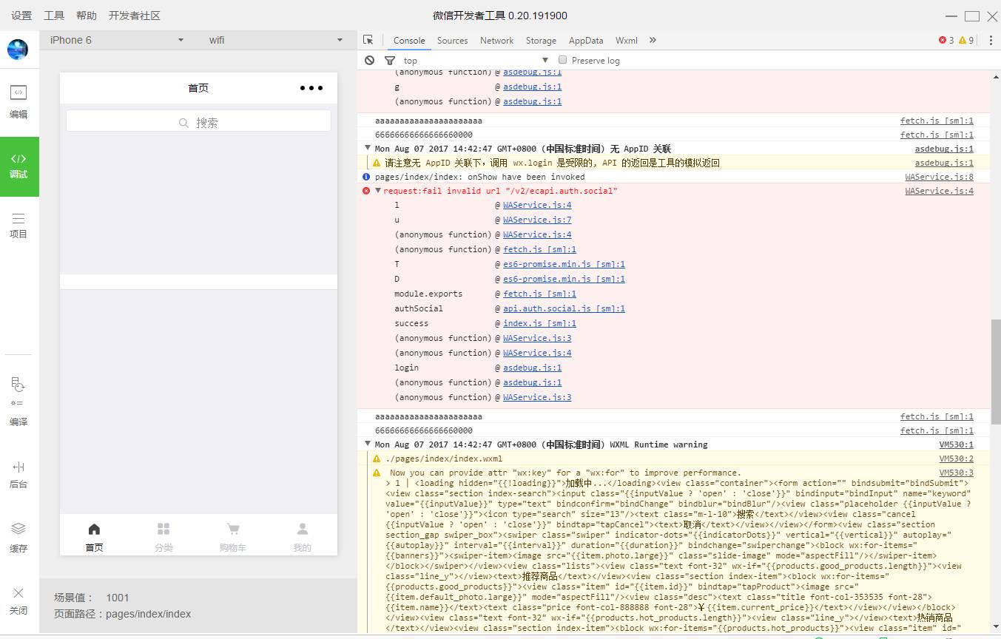Collapse the request:fail invalid url stack trace
The height and width of the screenshot is (639, 1001).
point(378,191)
